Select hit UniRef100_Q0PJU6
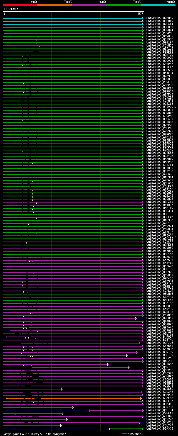178x436 pixels. point(160,343)
